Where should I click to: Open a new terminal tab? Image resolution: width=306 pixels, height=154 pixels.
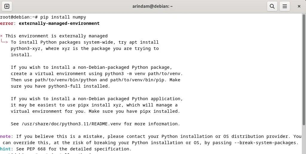pos(7,6)
